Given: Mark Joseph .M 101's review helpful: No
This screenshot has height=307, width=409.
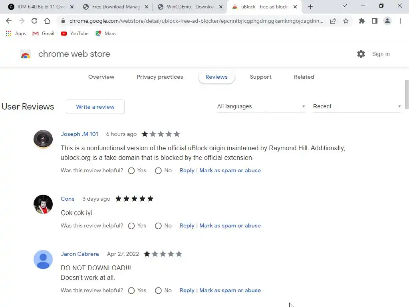Looking at the screenshot, I should tap(158, 171).
